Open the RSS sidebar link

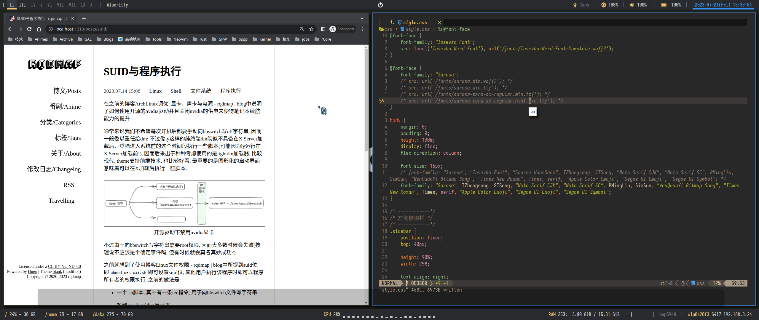click(x=69, y=185)
